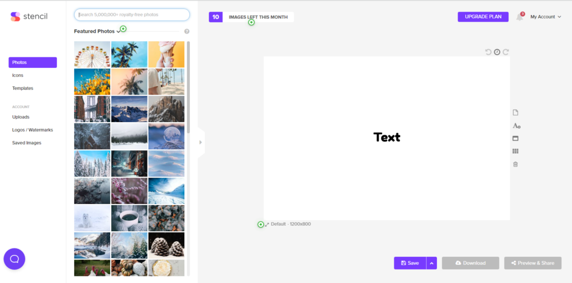Click the Preview & Share button
572x283 pixels.
click(x=532, y=263)
